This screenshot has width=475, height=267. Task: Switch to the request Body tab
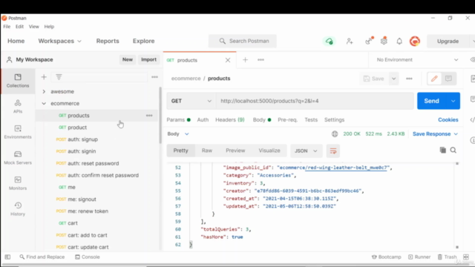click(x=262, y=120)
